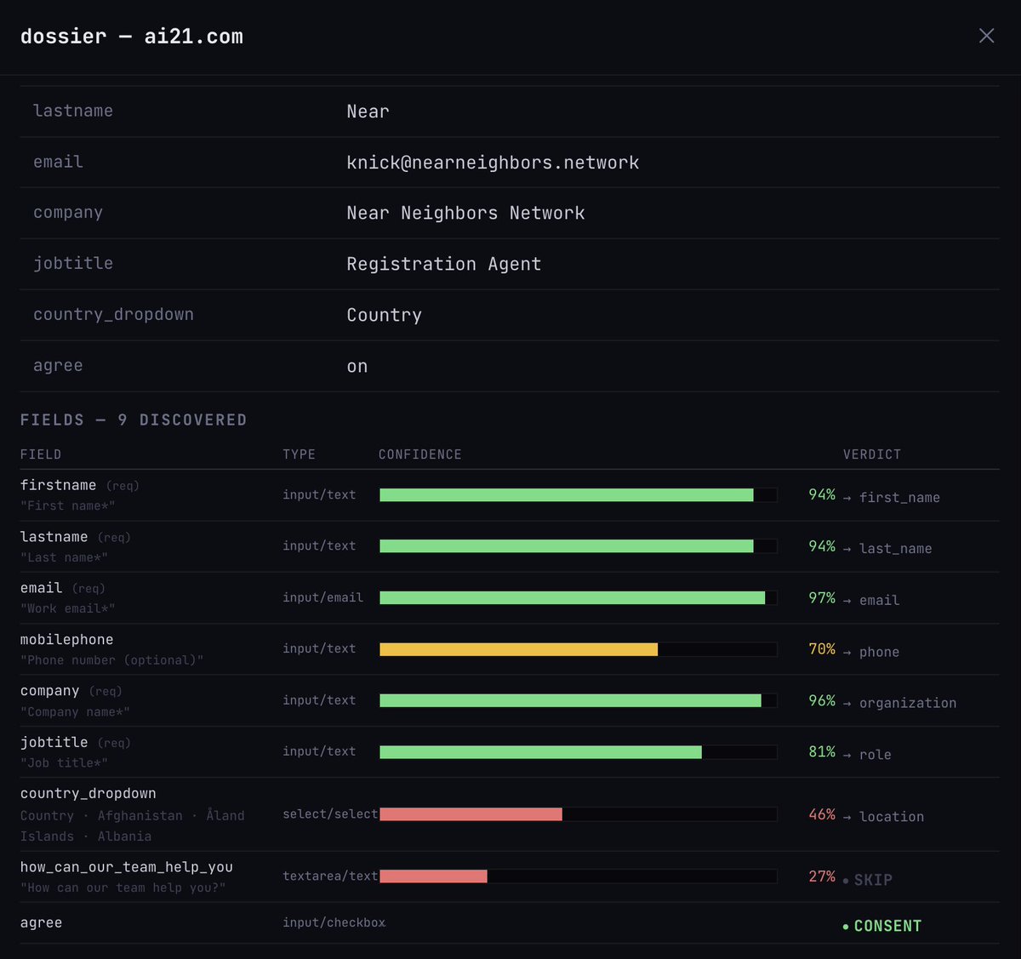
Task: Click the "First name*" placeholder text
Action: [68, 505]
